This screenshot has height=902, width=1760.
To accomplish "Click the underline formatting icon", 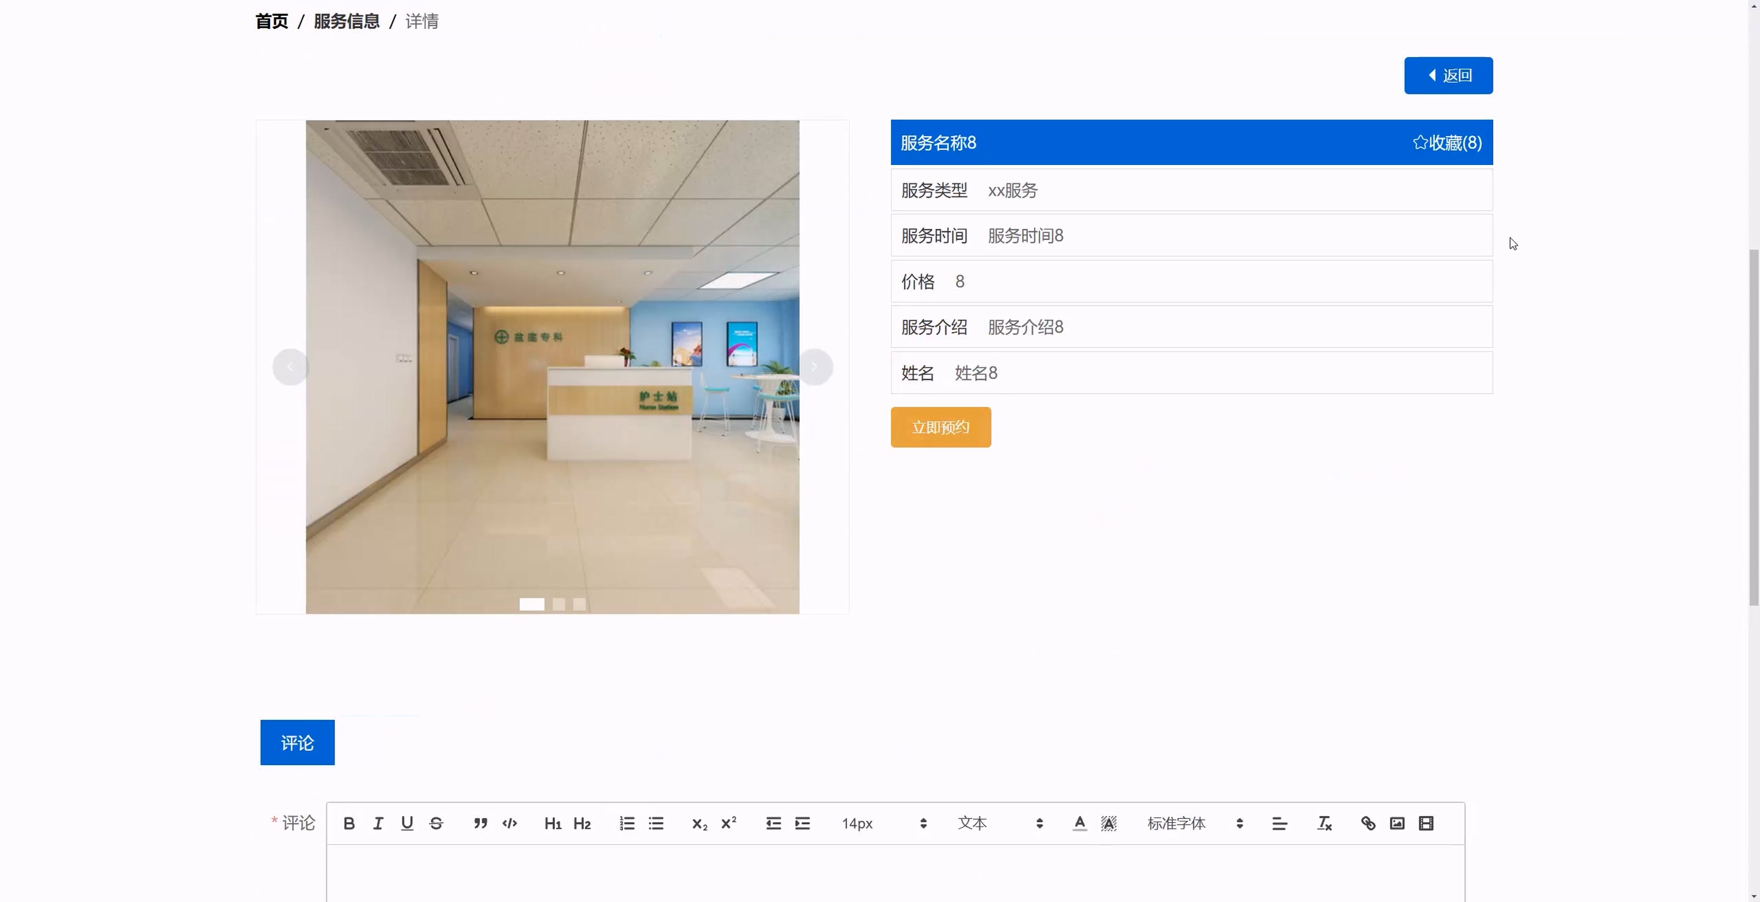I will click(x=407, y=823).
